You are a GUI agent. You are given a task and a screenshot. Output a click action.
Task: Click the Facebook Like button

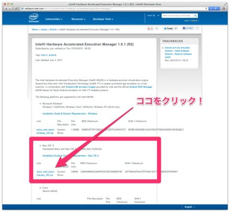[x=188, y=28]
